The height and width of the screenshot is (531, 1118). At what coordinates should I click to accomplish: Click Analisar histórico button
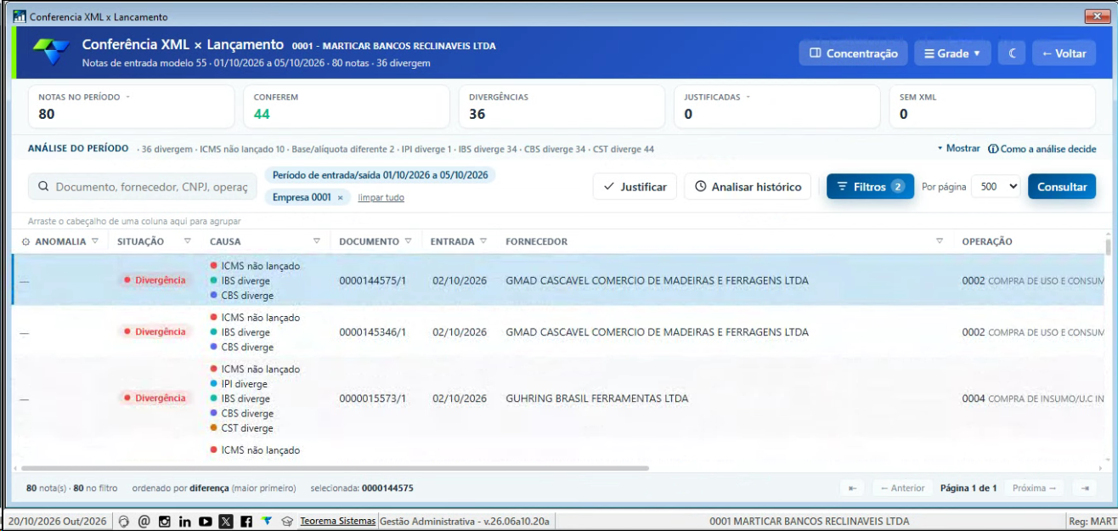[748, 187]
